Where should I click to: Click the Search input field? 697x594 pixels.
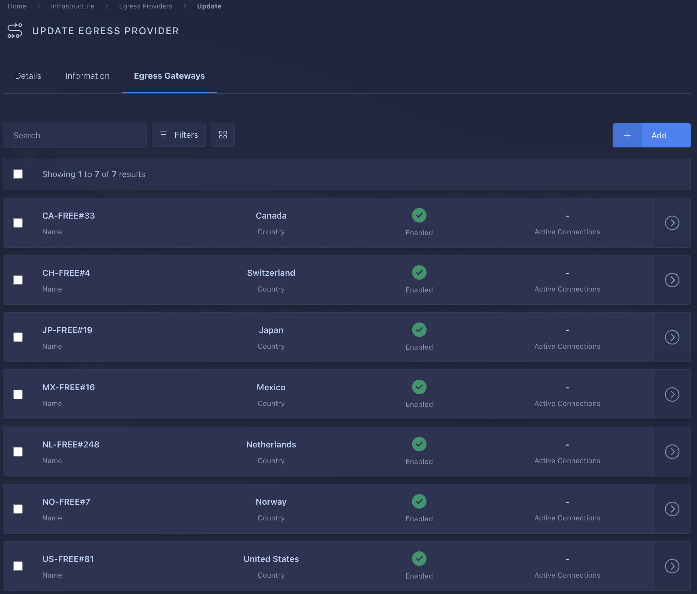click(x=75, y=135)
